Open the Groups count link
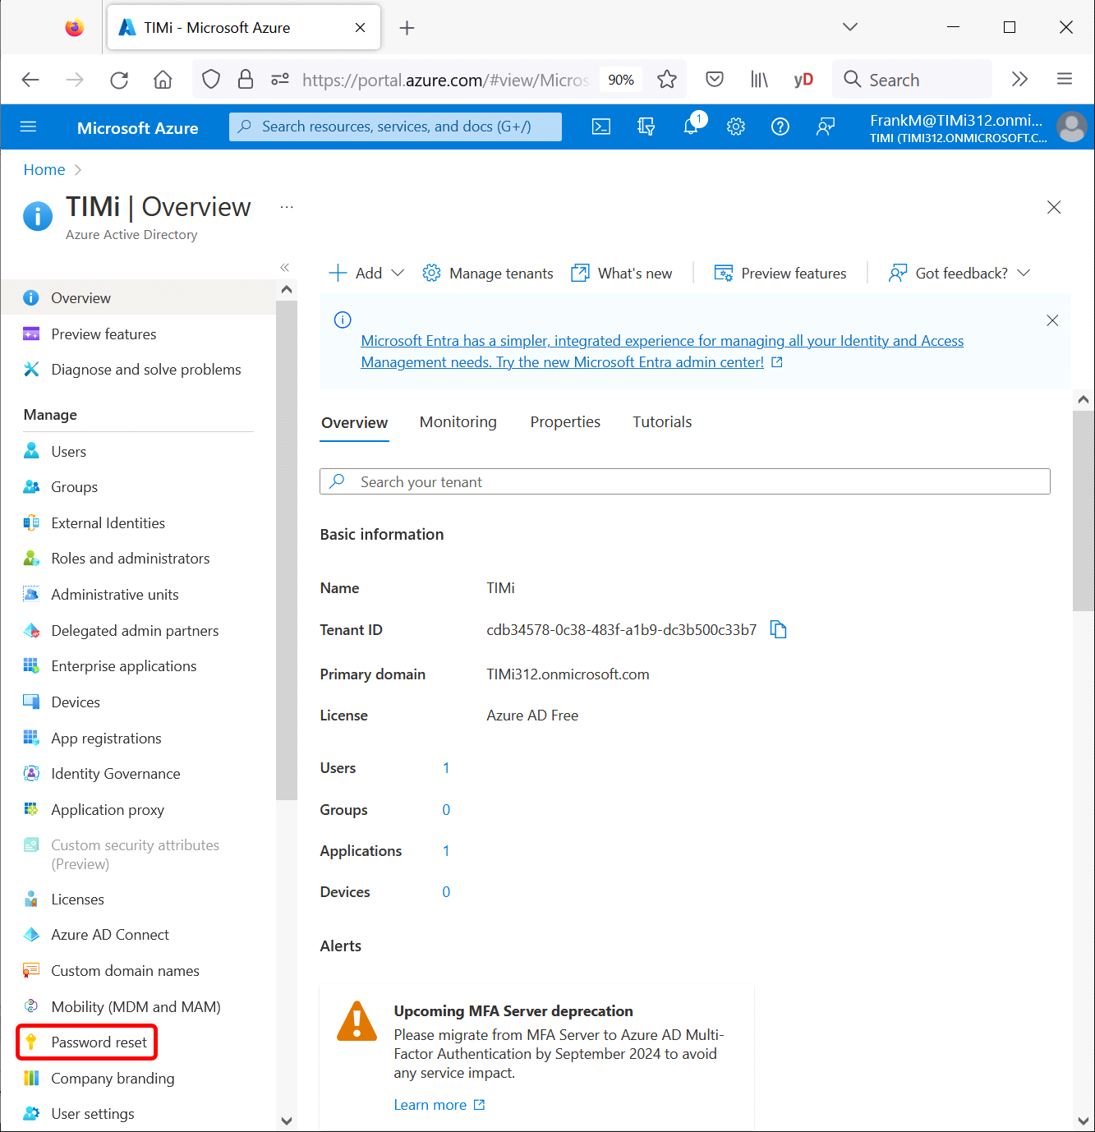Image resolution: width=1095 pixels, height=1132 pixels. tap(446, 810)
